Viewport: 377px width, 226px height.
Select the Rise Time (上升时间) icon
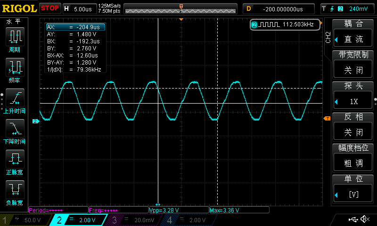coord(15,98)
